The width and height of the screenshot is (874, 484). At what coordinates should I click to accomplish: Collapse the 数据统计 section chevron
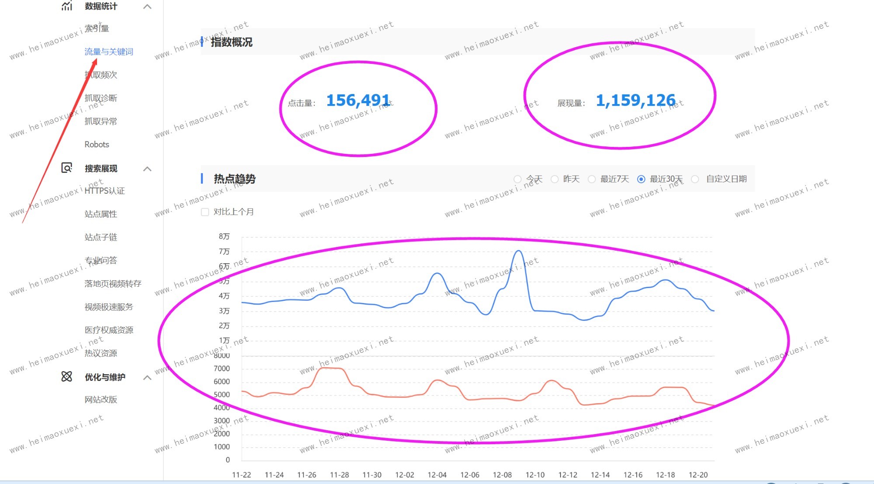point(147,7)
